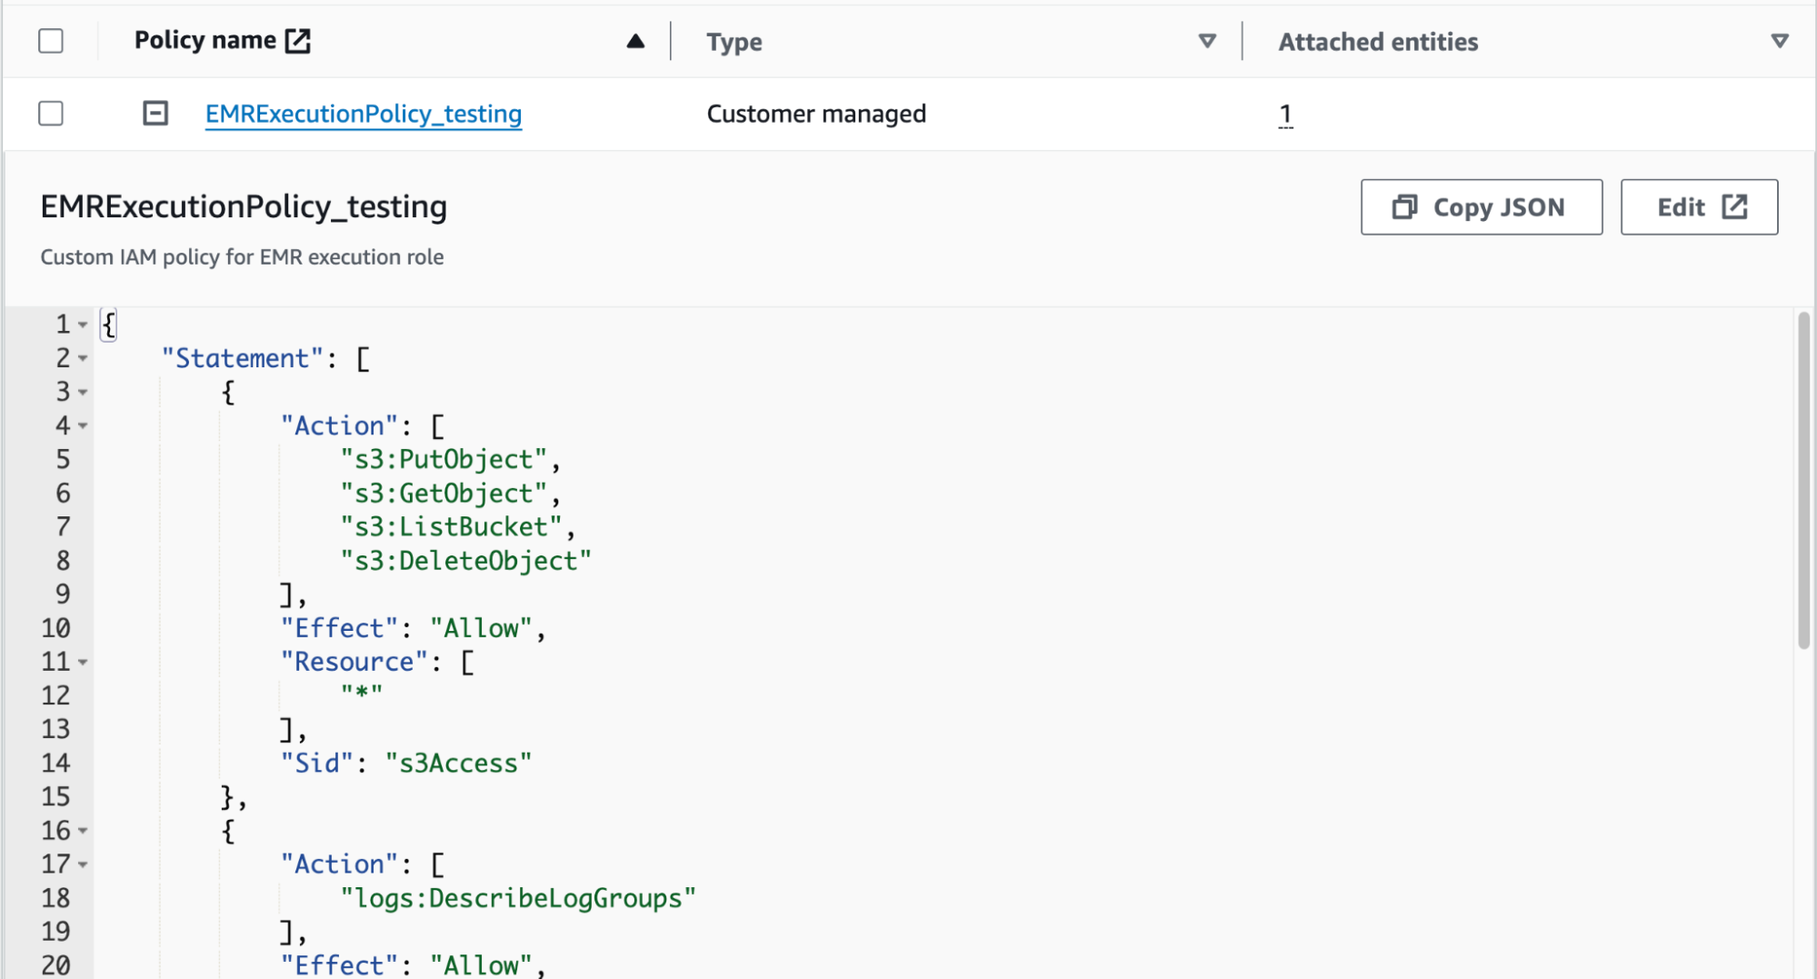1817x979 pixels.
Task: Open the Type column filter dropdown
Action: click(x=1207, y=41)
